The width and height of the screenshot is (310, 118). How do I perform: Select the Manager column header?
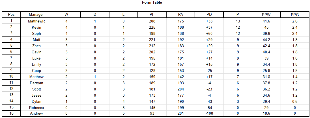click(x=36, y=15)
